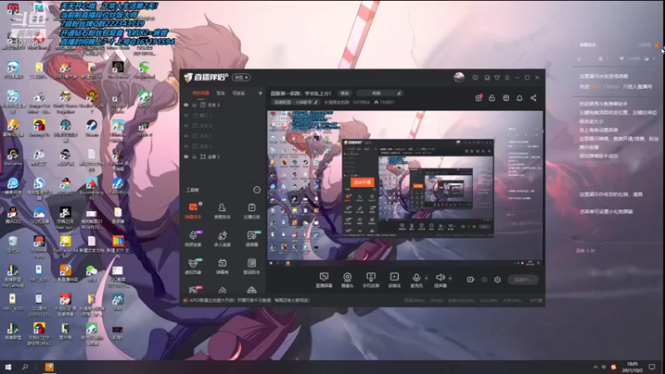Expand the speaker options arrow

(450, 278)
